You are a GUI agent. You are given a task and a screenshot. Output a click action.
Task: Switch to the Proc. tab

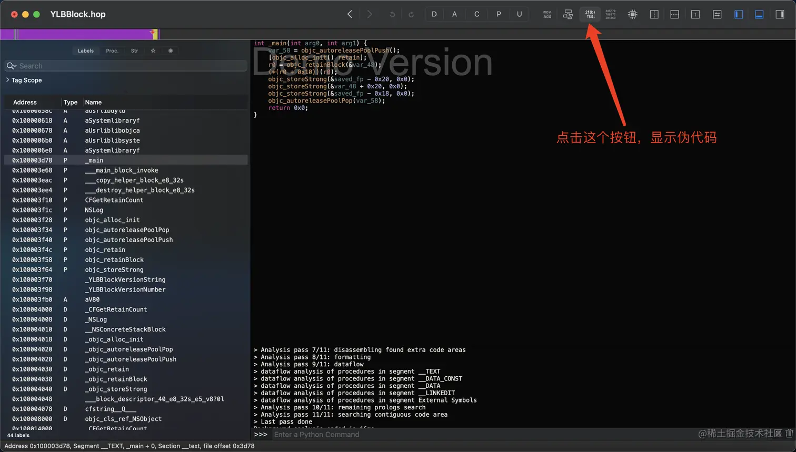[112, 51]
